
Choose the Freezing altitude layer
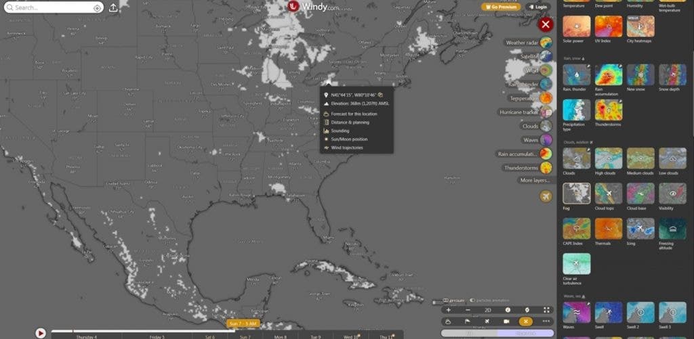click(672, 229)
